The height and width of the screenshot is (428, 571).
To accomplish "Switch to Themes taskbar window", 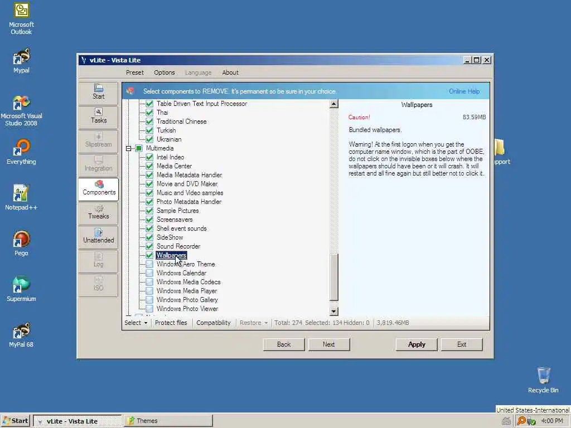I will pyautogui.click(x=168, y=421).
